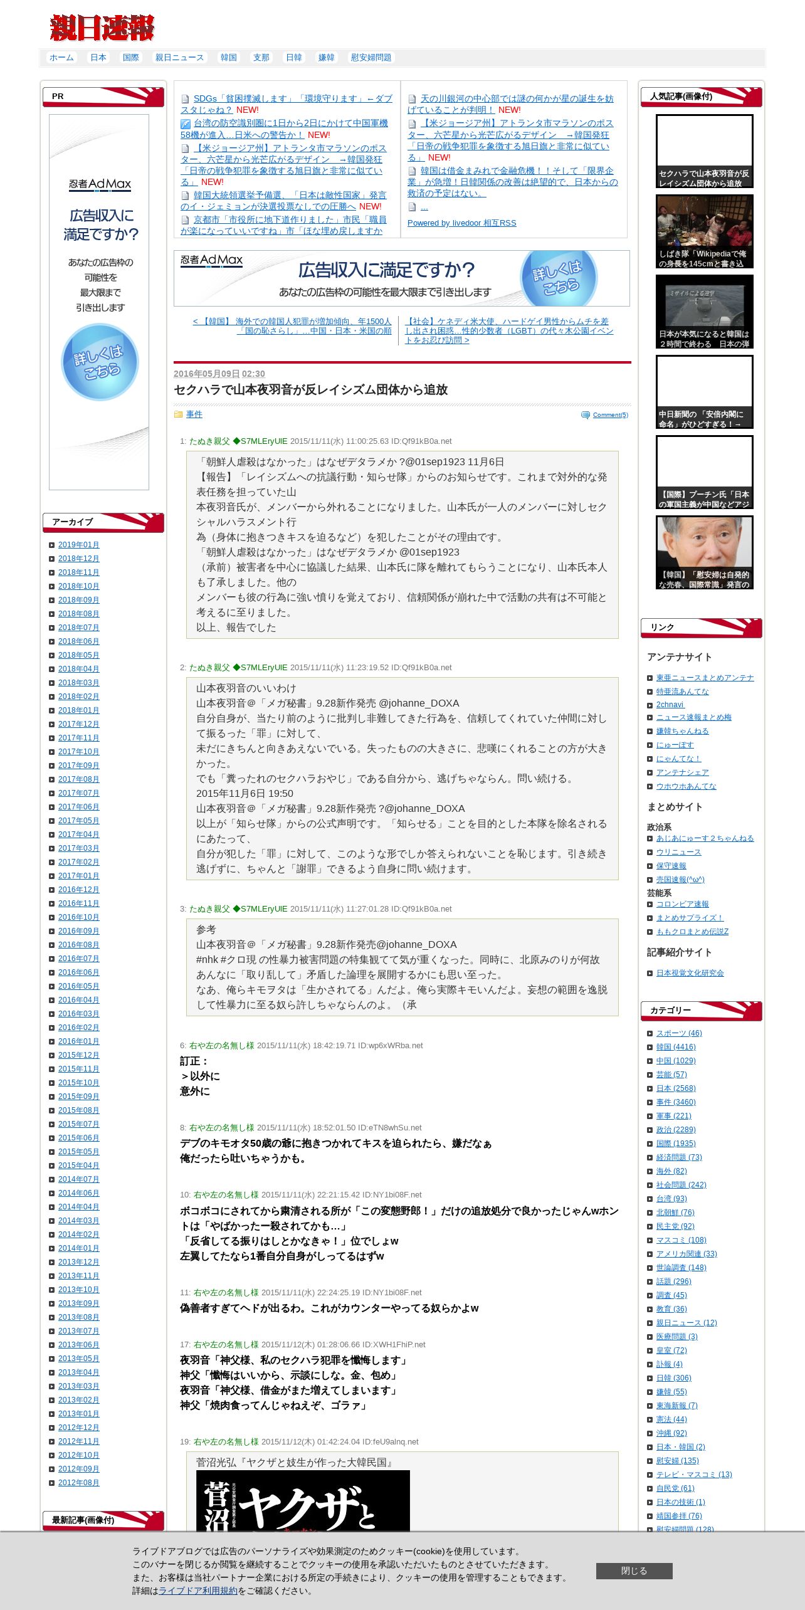Open the 政治 (2289) category
The height and width of the screenshot is (1610, 805).
click(676, 1130)
